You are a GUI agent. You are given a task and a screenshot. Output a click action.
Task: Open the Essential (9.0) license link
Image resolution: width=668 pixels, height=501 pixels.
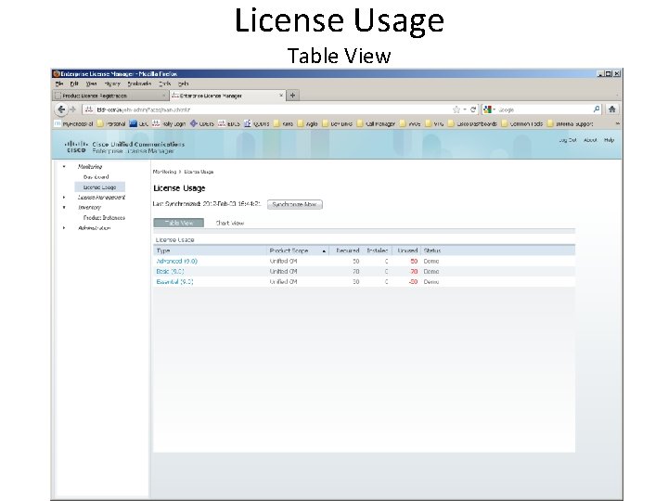pos(174,282)
